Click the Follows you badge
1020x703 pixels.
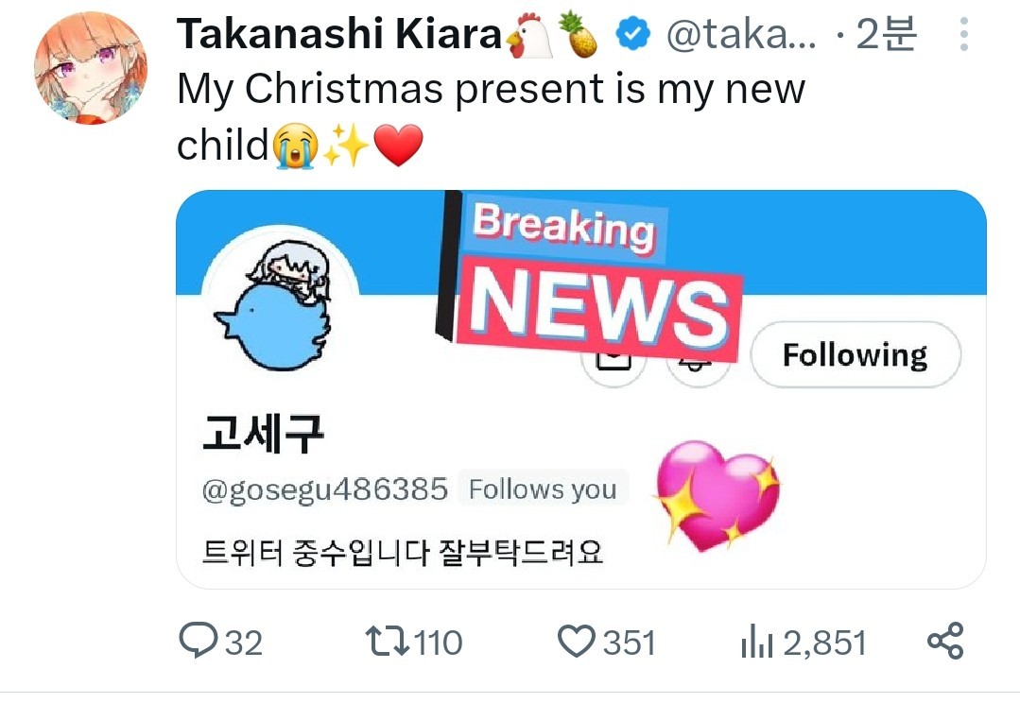pyautogui.click(x=543, y=489)
